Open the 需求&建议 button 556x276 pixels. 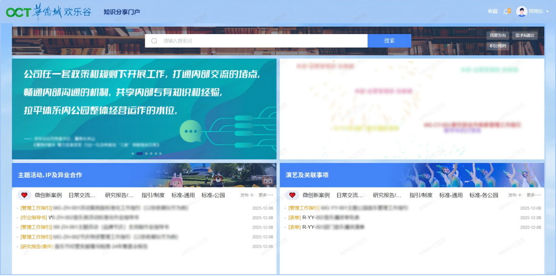click(x=525, y=35)
